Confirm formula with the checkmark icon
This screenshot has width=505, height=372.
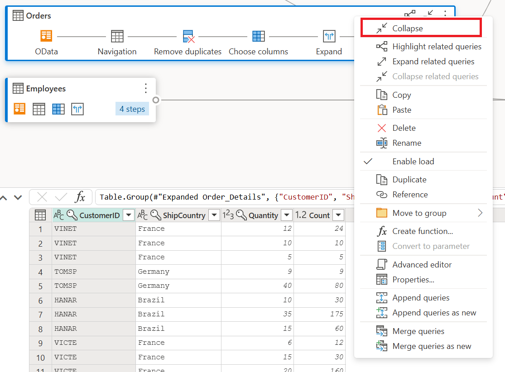click(x=61, y=196)
